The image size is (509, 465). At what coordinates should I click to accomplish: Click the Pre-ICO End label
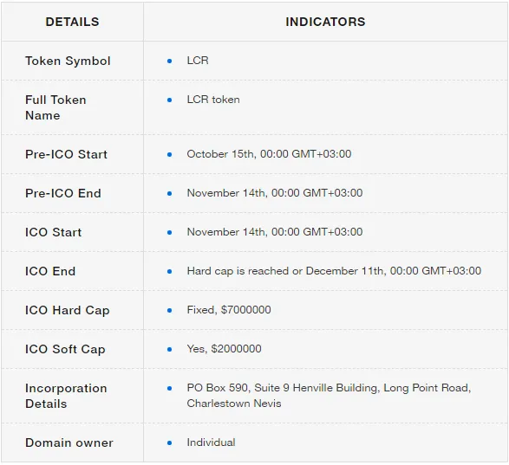pyautogui.click(x=63, y=193)
